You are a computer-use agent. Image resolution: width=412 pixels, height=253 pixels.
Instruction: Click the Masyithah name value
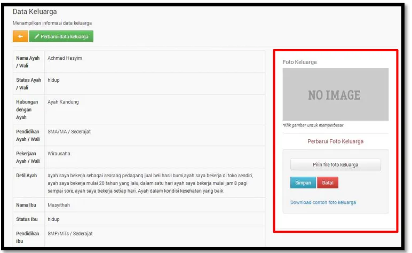[59, 205]
